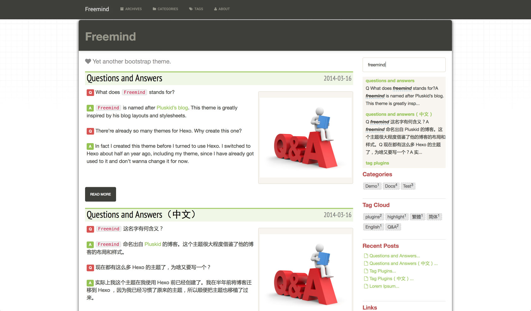Viewport: 531px width, 311px height.
Task: Open the About menu item
Action: point(222,9)
